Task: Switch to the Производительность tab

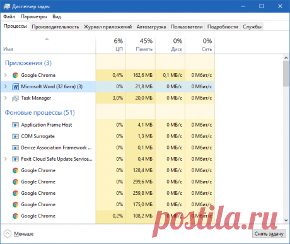Action: pyautogui.click(x=55, y=26)
